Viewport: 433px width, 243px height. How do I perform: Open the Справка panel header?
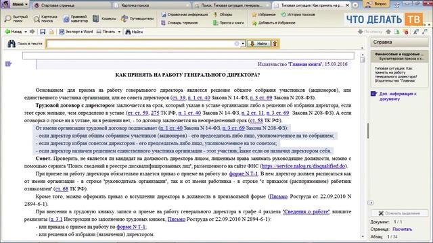tap(399, 42)
